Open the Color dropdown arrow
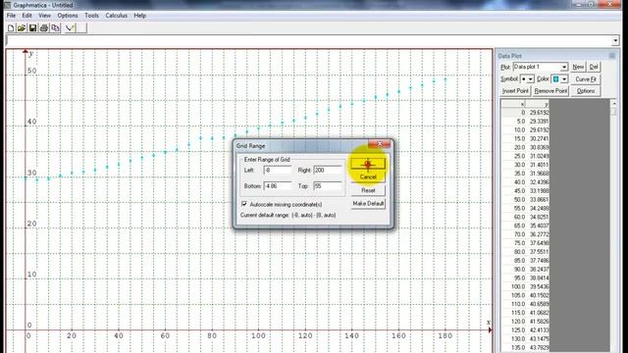The height and width of the screenshot is (353, 628). coord(564,79)
